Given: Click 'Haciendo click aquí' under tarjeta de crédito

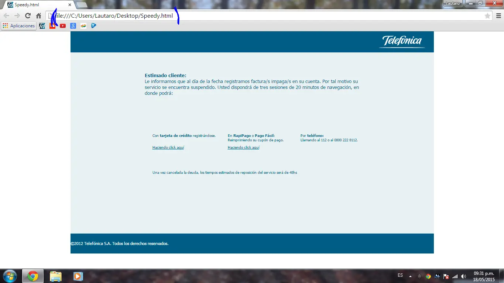Looking at the screenshot, I should (x=168, y=148).
